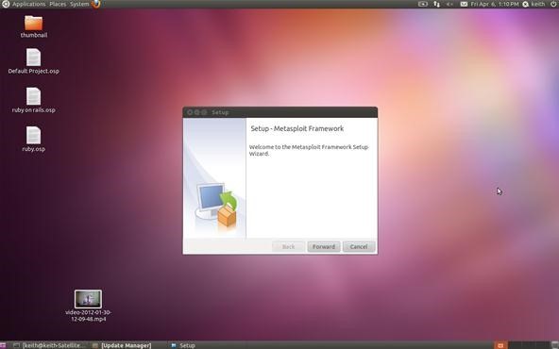Click the orange active workspace in switcher
This screenshot has width=559, height=349.
tap(500, 345)
